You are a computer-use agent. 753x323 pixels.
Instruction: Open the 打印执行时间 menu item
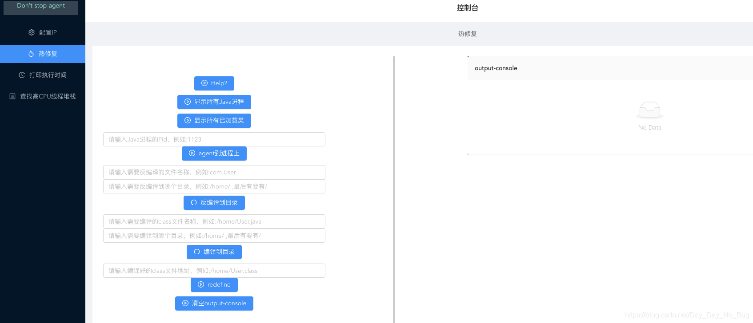coord(43,75)
